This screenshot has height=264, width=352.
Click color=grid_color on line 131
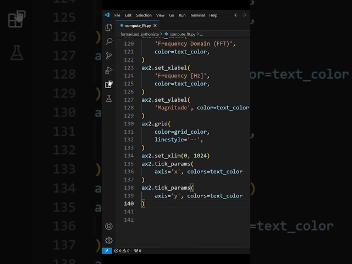[180, 132]
